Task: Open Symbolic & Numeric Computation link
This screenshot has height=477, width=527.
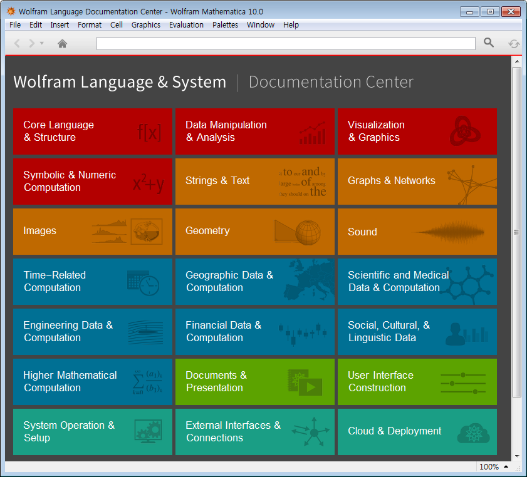Action: [x=70, y=182]
